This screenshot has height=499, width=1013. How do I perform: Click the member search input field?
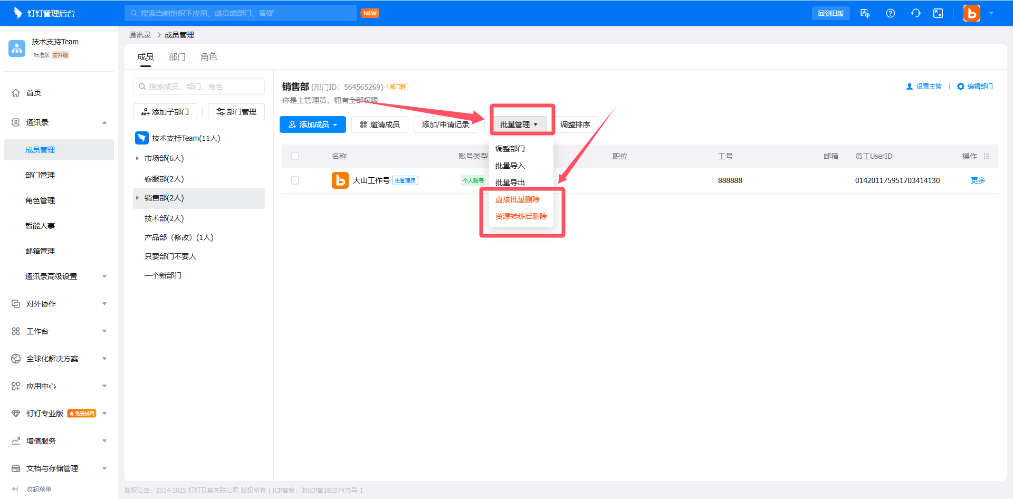199,87
